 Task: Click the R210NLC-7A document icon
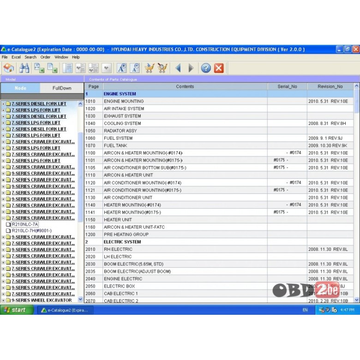[8, 224]
